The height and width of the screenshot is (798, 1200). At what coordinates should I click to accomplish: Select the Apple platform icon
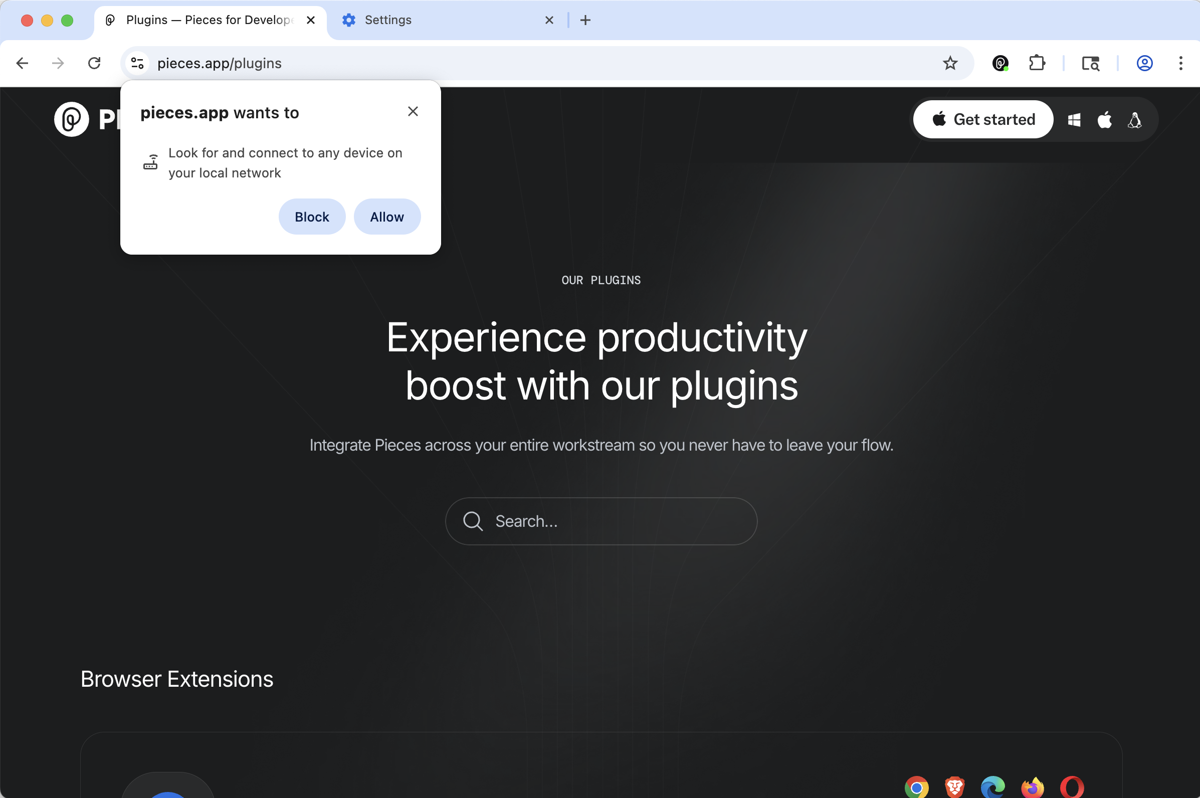pyautogui.click(x=1104, y=120)
